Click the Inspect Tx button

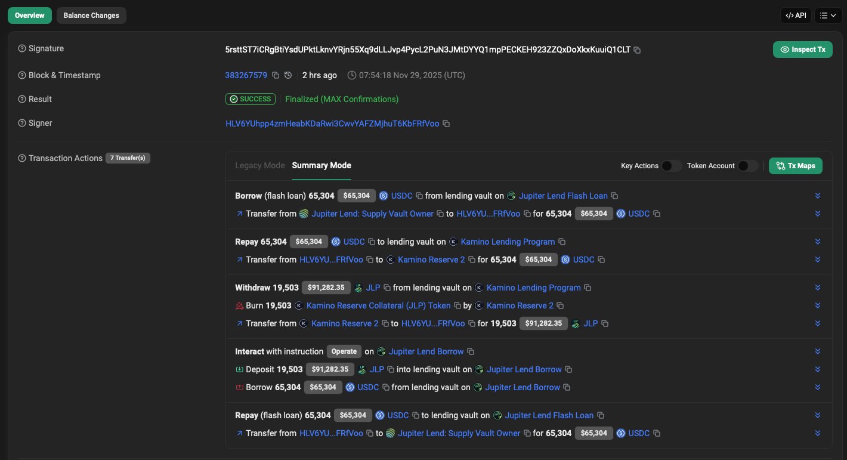click(802, 50)
